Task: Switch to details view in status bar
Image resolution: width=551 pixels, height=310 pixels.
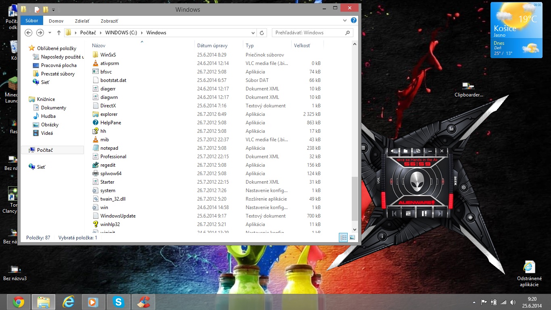Action: click(343, 238)
